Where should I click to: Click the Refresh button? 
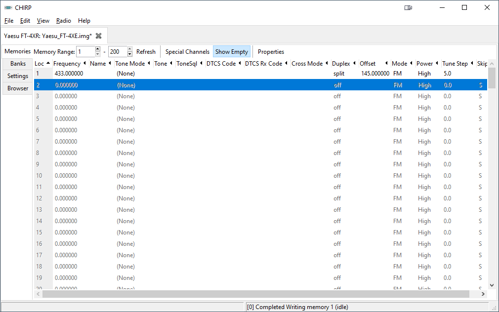point(146,51)
